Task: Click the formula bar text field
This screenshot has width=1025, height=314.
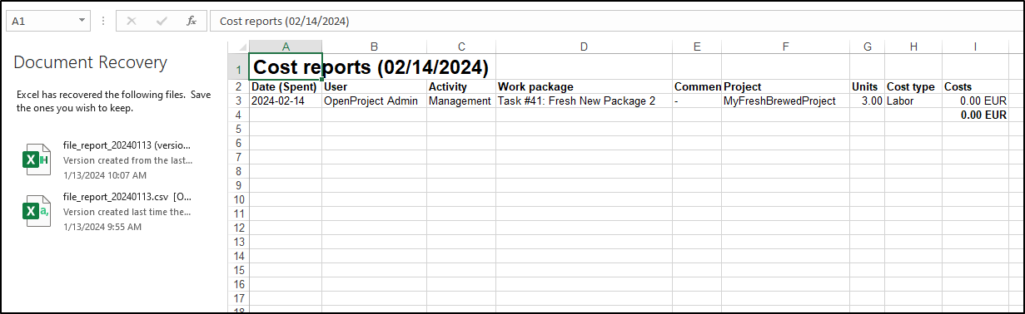Action: (615, 21)
